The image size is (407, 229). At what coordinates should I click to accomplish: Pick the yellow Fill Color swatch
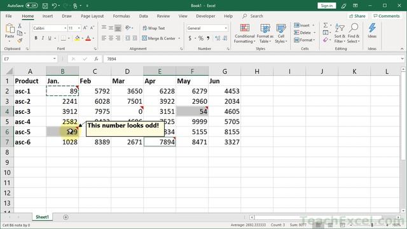78,38
